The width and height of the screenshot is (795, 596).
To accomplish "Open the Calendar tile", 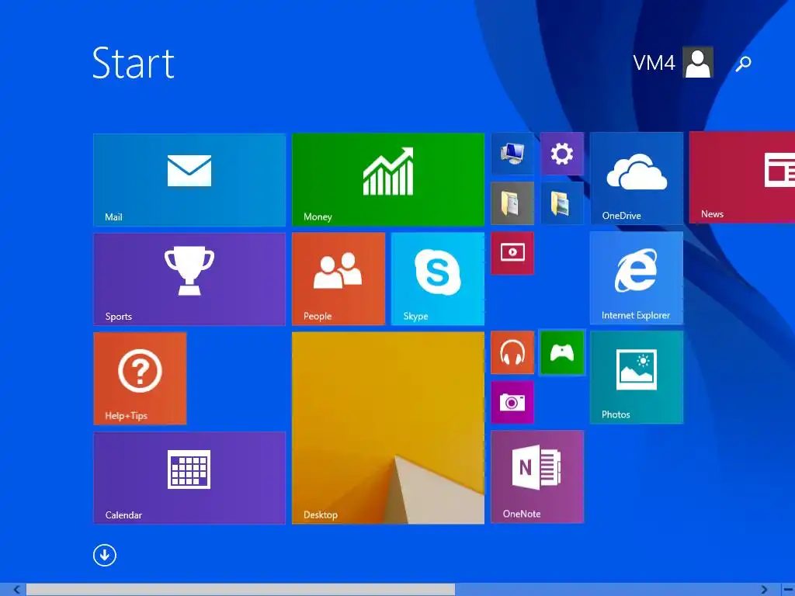I will tap(189, 477).
